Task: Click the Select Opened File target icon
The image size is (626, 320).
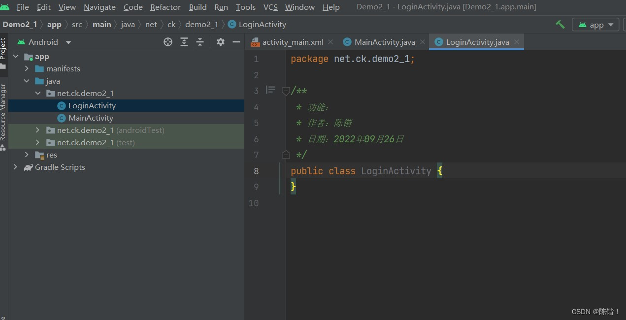Action: pyautogui.click(x=168, y=42)
